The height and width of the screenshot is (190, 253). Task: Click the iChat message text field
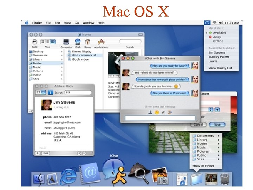point(160,118)
